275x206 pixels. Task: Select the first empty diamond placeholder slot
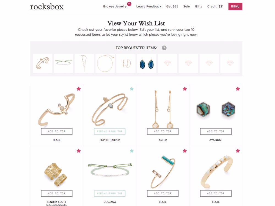coord(167,63)
